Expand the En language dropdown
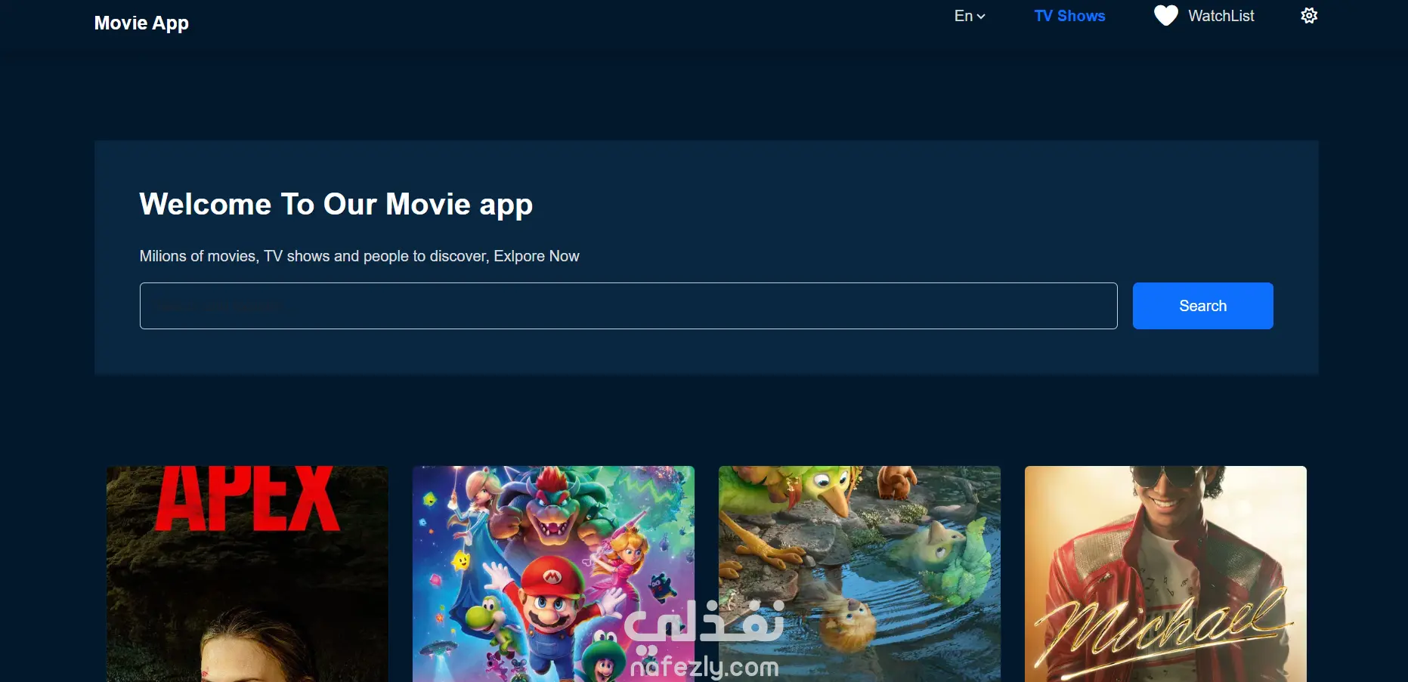The image size is (1408, 682). (970, 16)
